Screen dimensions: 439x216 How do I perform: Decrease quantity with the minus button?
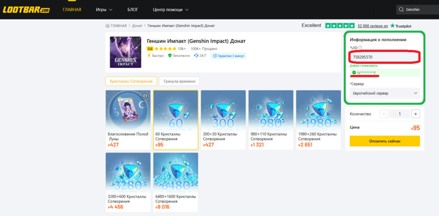pyautogui.click(x=384, y=114)
